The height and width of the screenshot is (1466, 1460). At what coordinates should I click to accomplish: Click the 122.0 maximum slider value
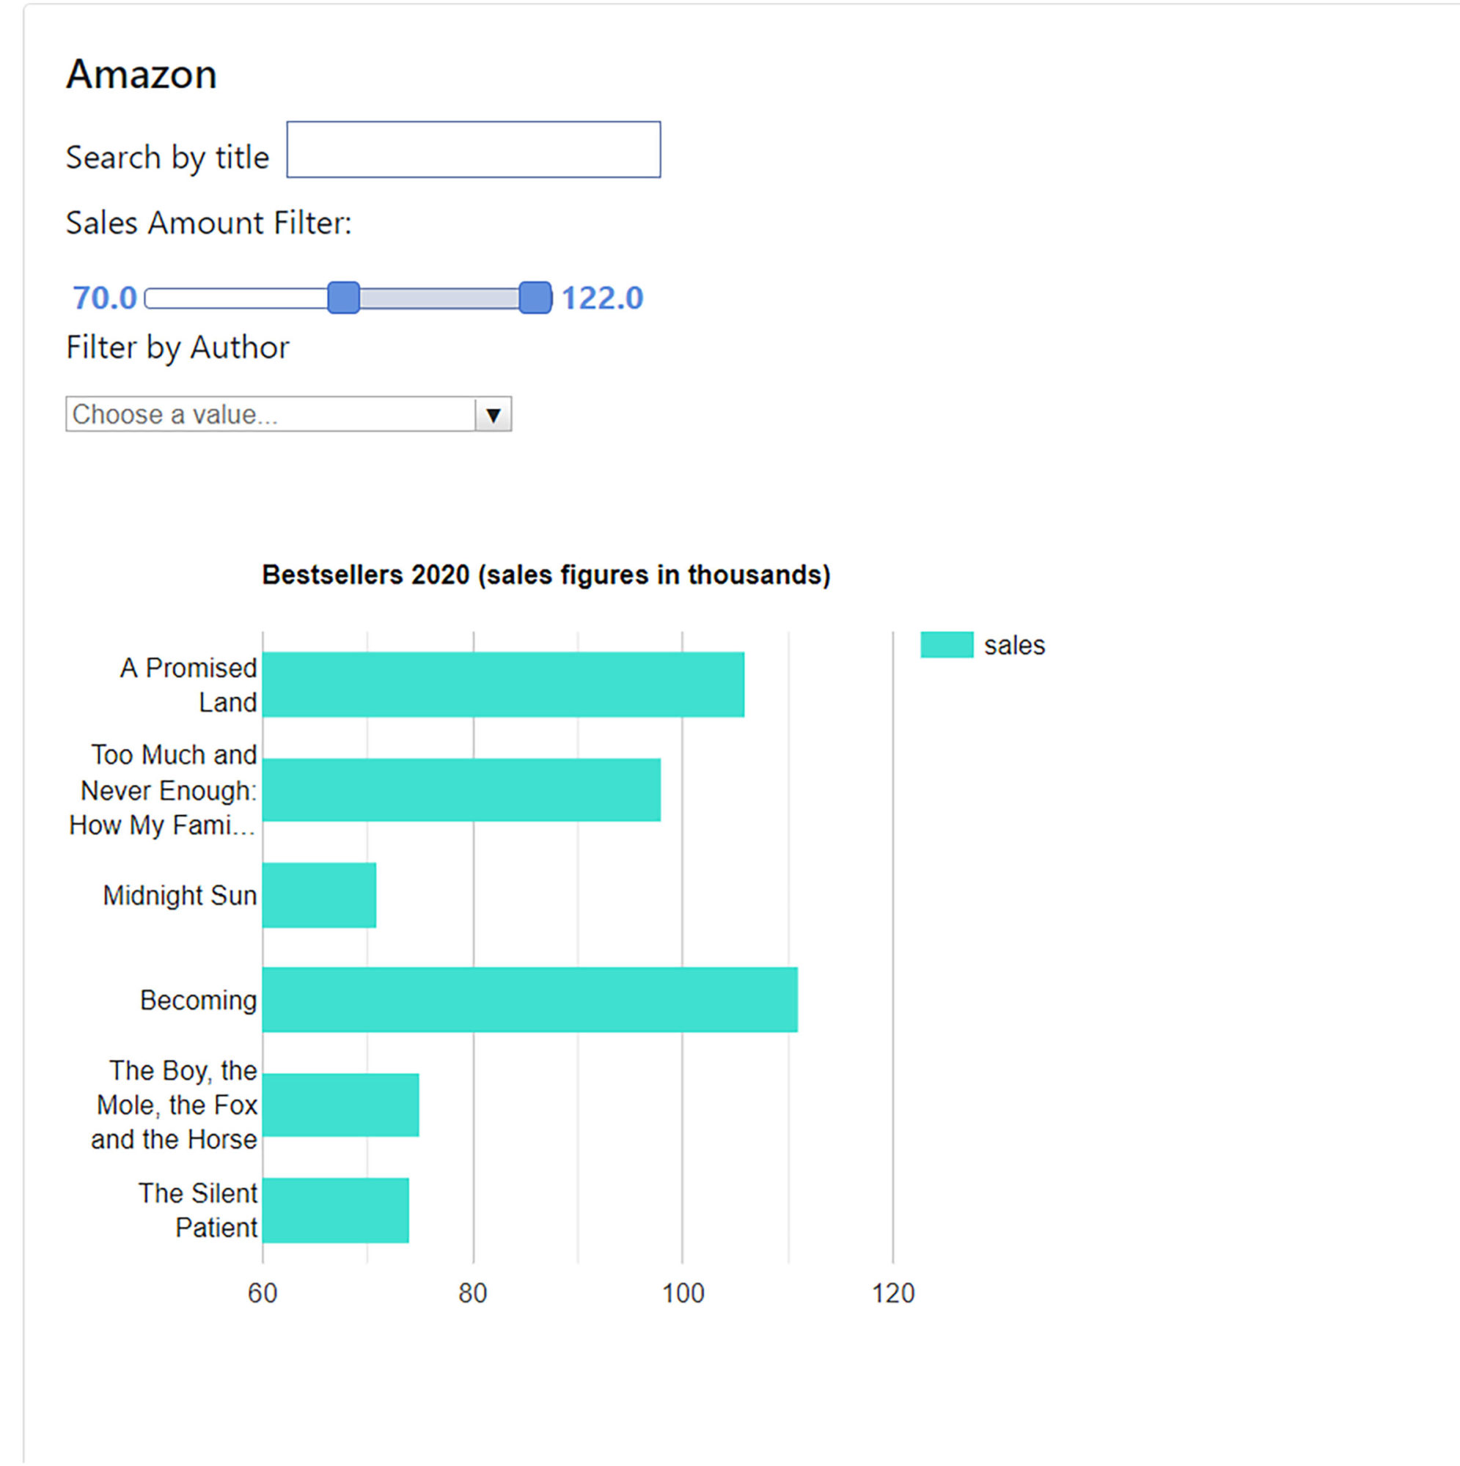(602, 298)
